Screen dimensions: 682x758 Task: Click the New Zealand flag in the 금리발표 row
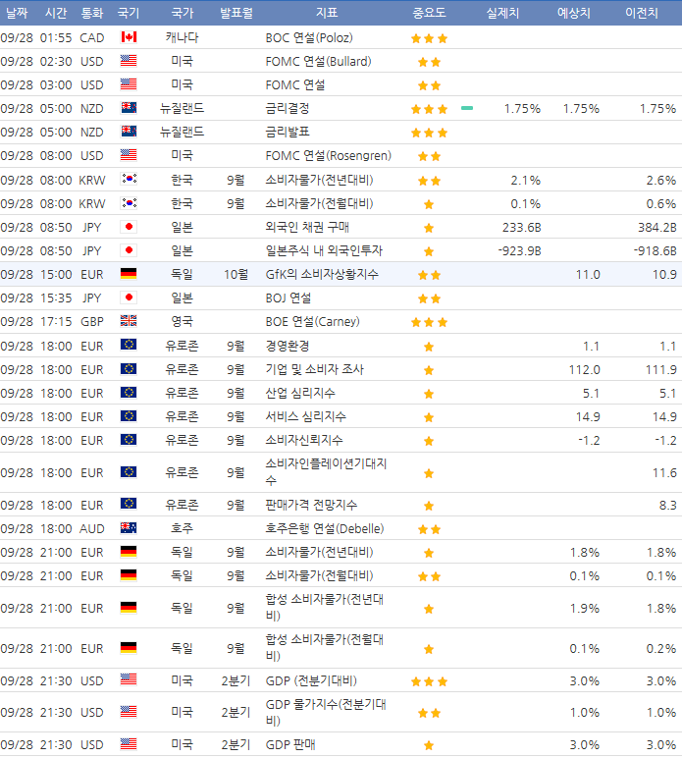click(x=129, y=132)
